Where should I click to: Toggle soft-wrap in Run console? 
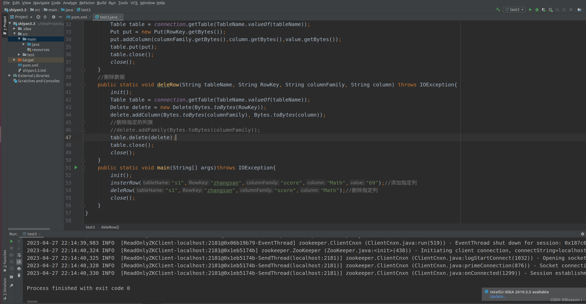[x=19, y=255]
